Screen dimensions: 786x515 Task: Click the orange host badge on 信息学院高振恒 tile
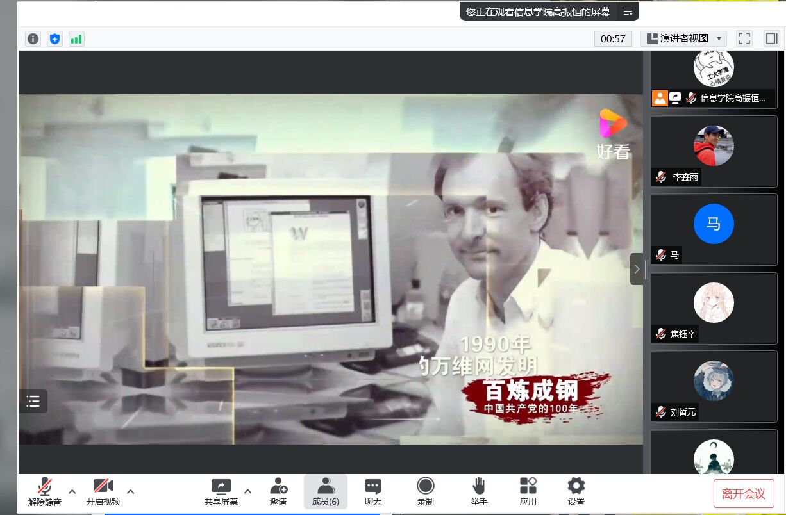(x=660, y=98)
